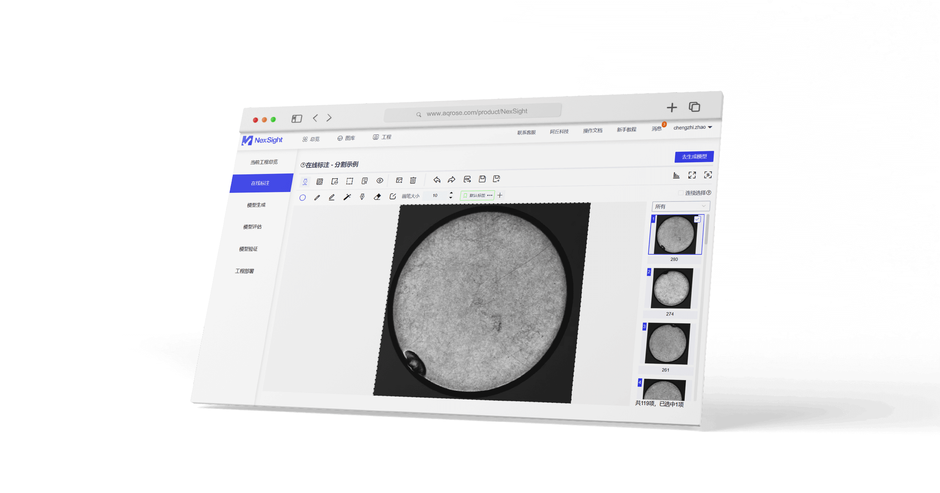
Task: Click the 阿丘科技 link
Action: pos(559,132)
